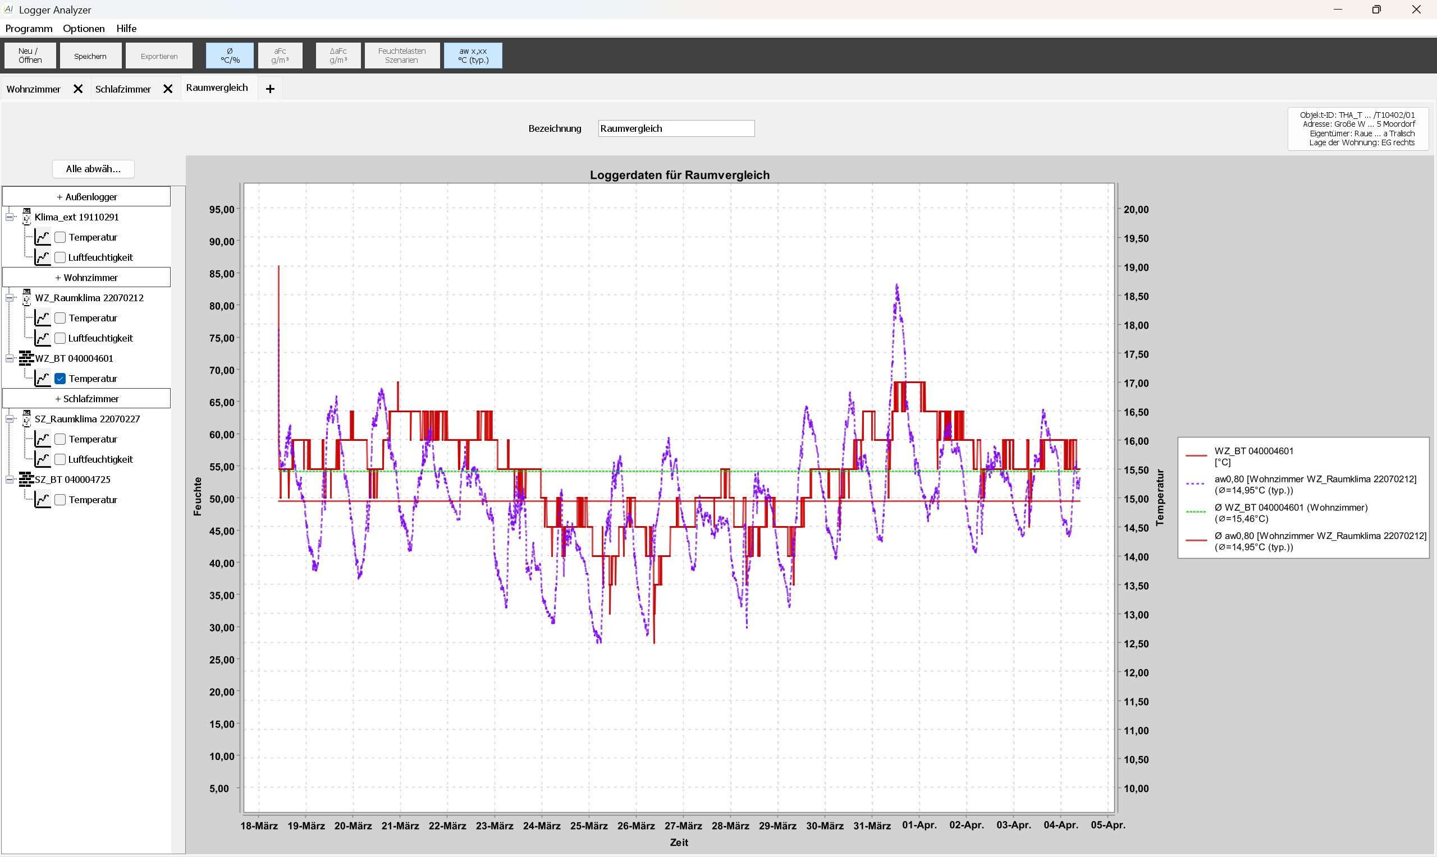Click the SZ_BT 040004725 wall logger icon
Viewport: 1437px width, 857px height.
point(26,480)
